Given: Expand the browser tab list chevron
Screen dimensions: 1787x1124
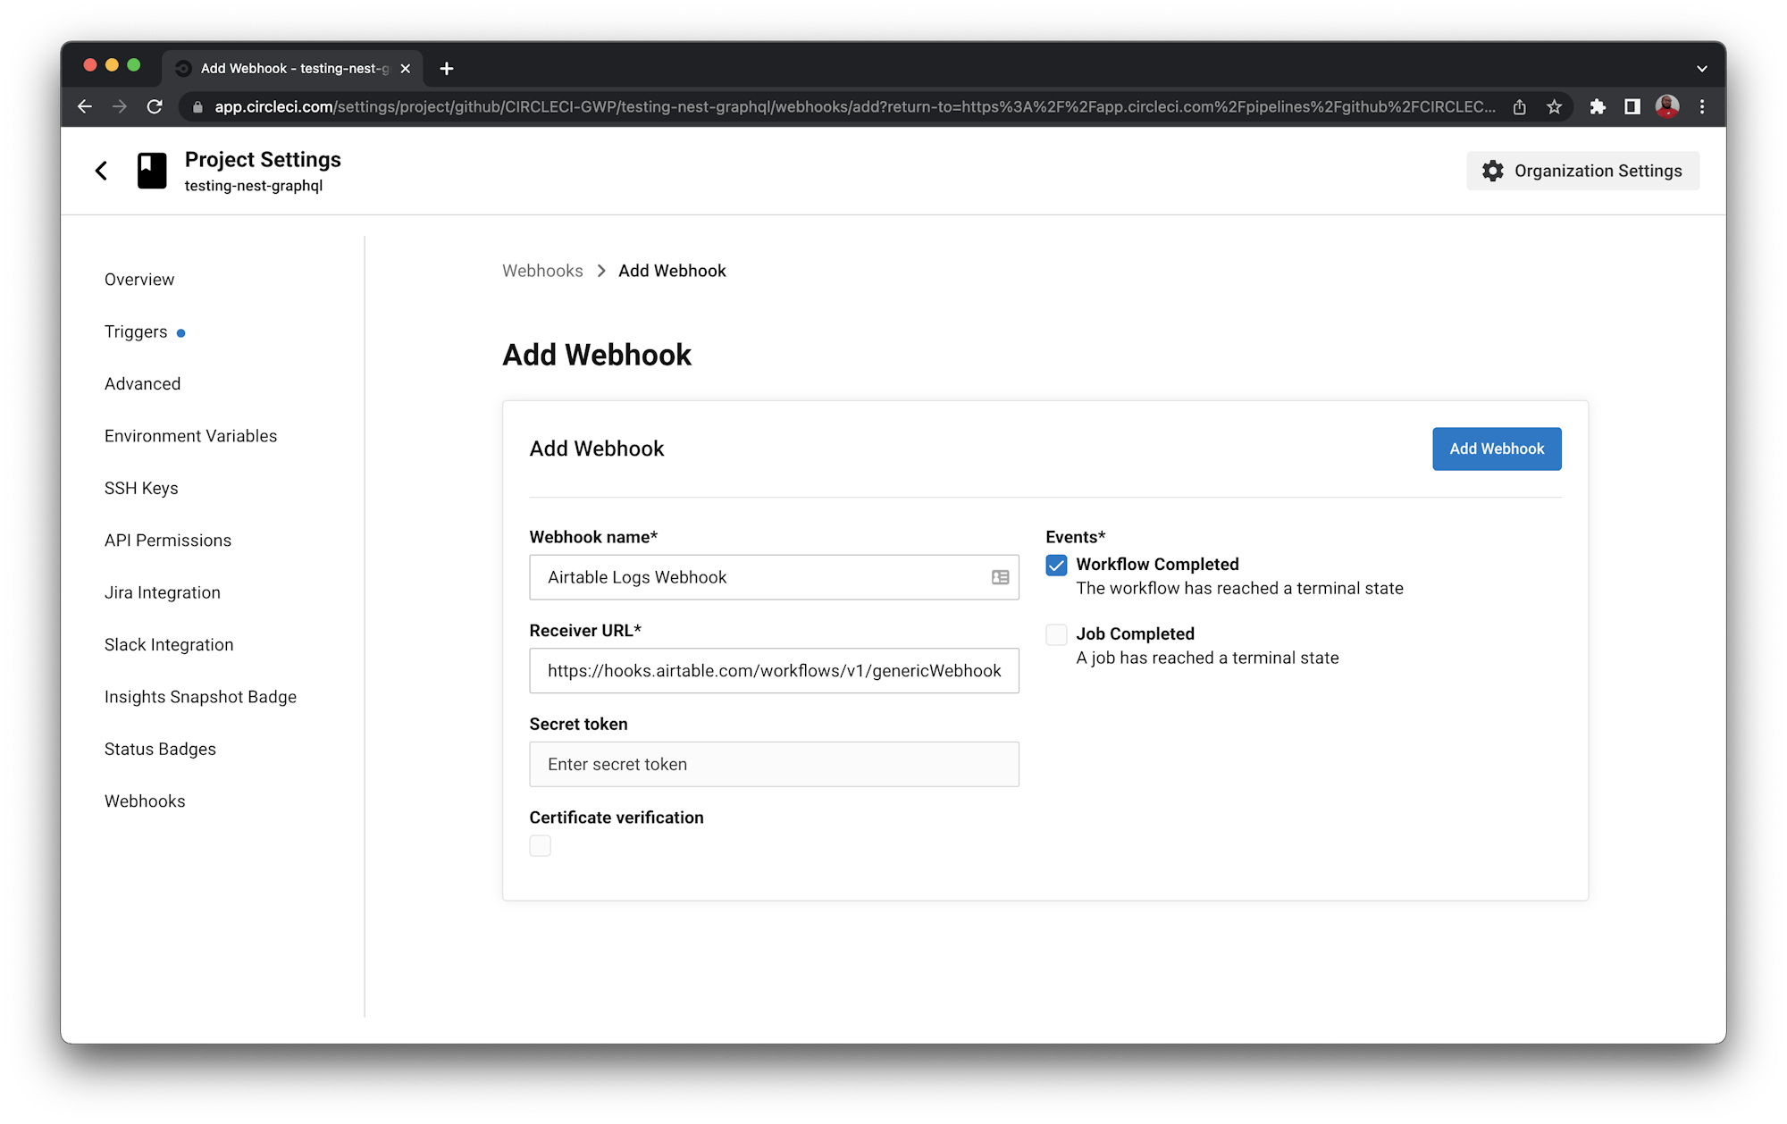Looking at the screenshot, I should click(1701, 68).
